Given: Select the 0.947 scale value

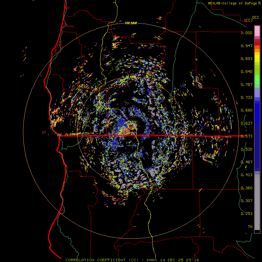Looking at the screenshot, I should tap(247, 46).
